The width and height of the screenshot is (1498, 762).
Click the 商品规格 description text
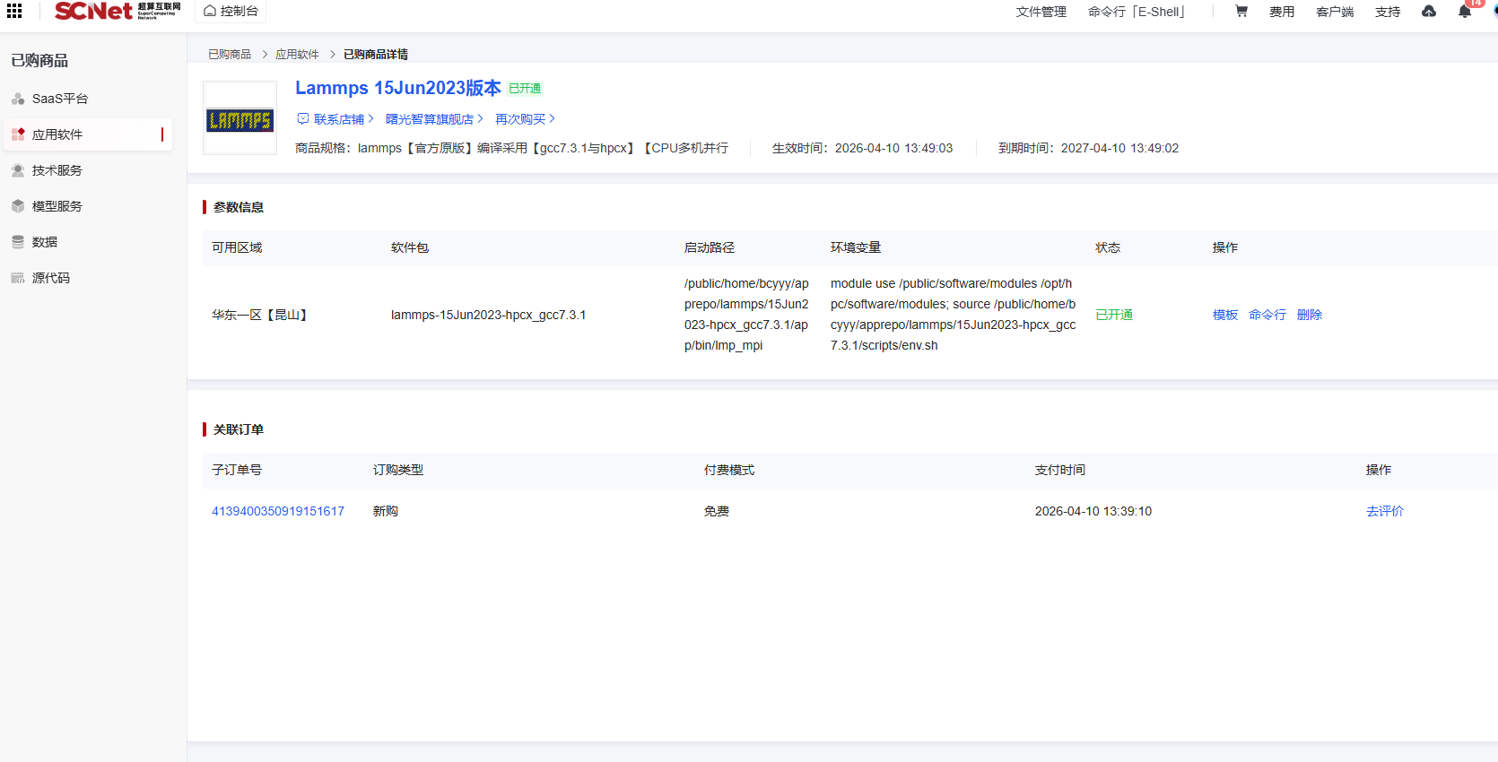(511, 148)
